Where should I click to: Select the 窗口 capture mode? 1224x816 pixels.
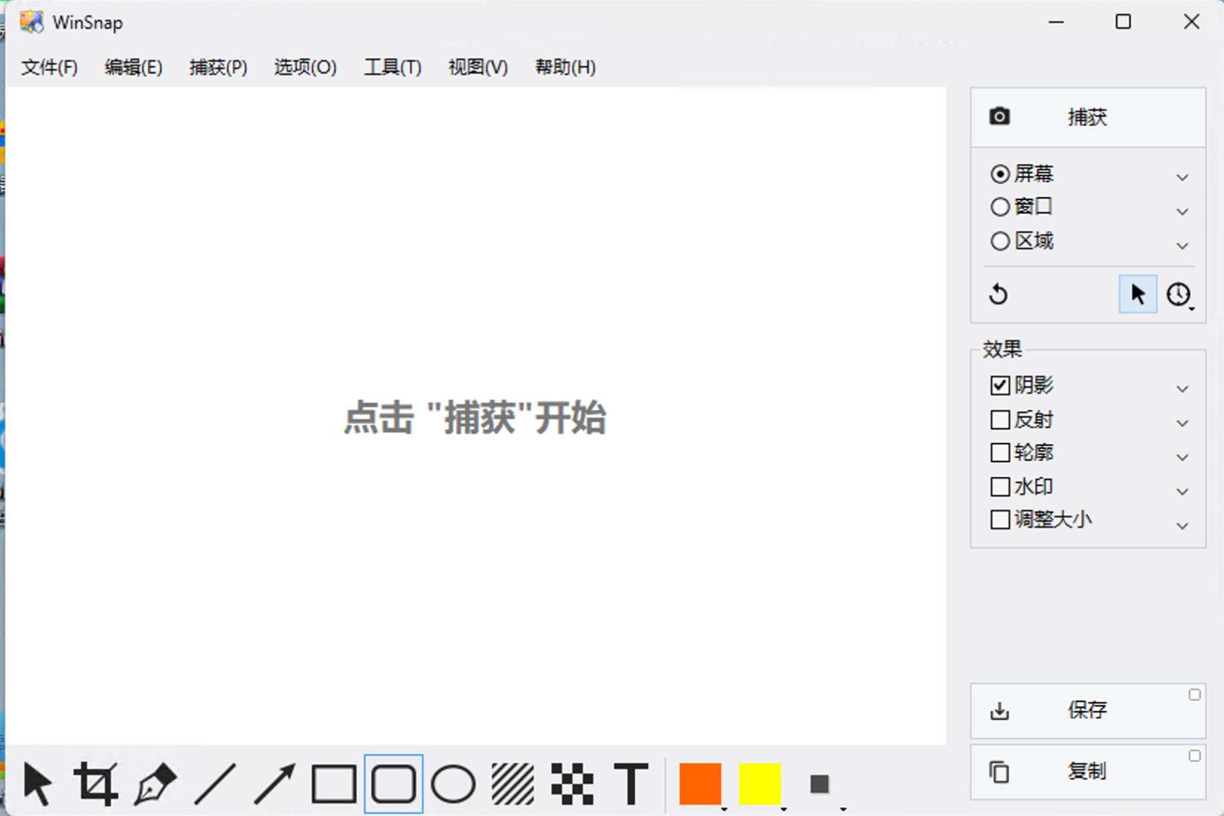tap(999, 206)
